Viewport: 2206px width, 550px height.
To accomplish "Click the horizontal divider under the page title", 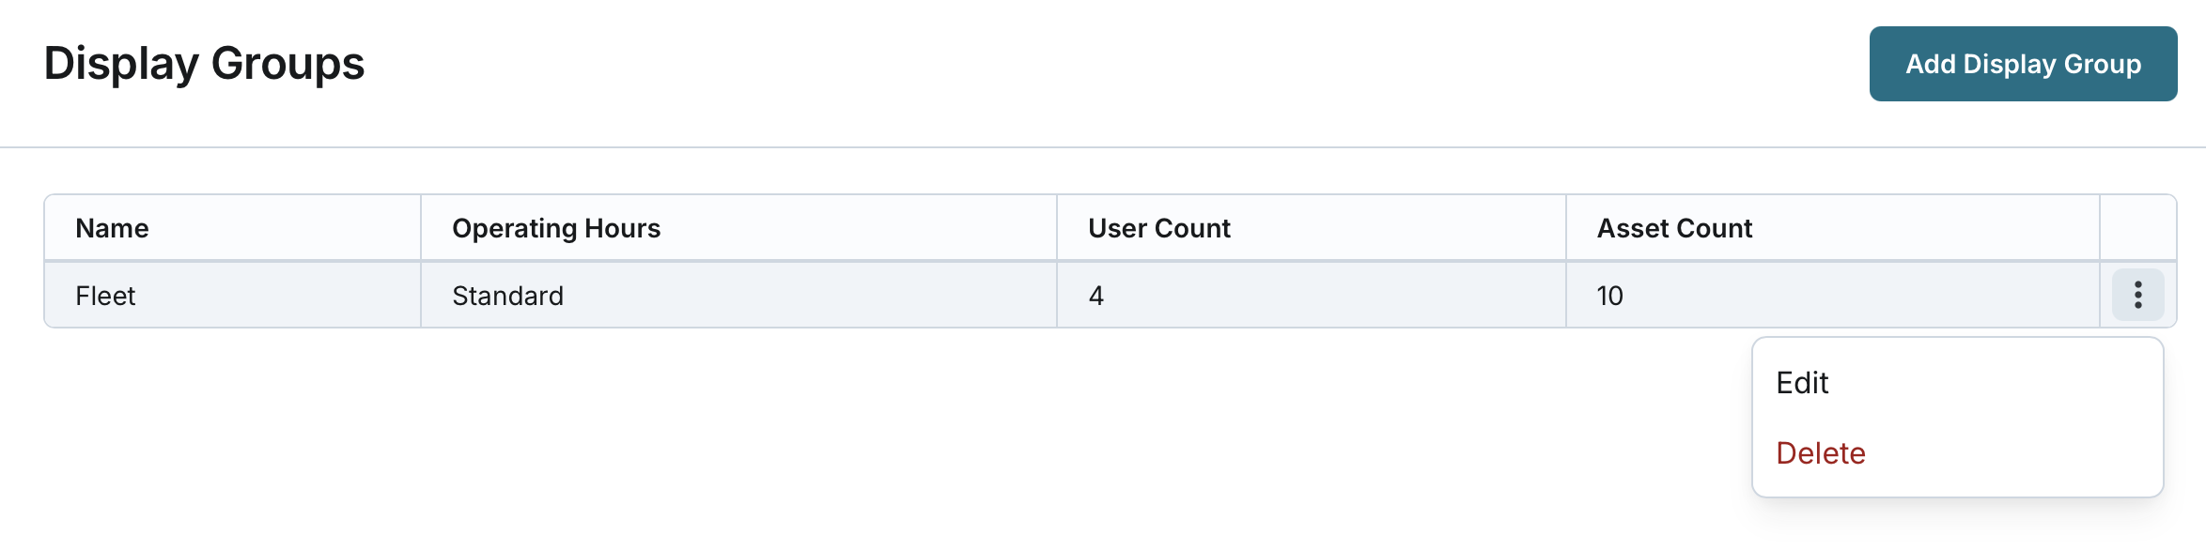I will click(1103, 147).
